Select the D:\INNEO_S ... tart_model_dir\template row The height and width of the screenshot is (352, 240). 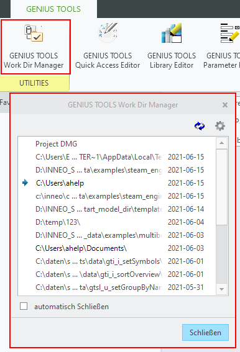tap(117, 209)
